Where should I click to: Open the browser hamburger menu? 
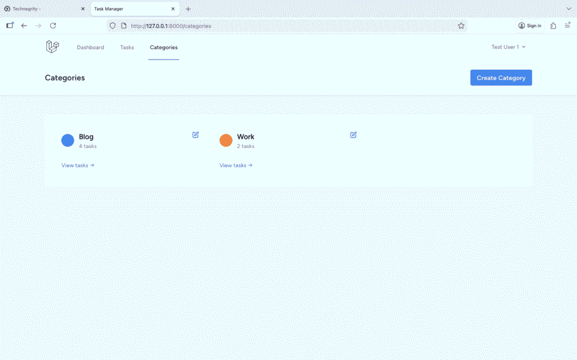pyautogui.click(x=567, y=26)
